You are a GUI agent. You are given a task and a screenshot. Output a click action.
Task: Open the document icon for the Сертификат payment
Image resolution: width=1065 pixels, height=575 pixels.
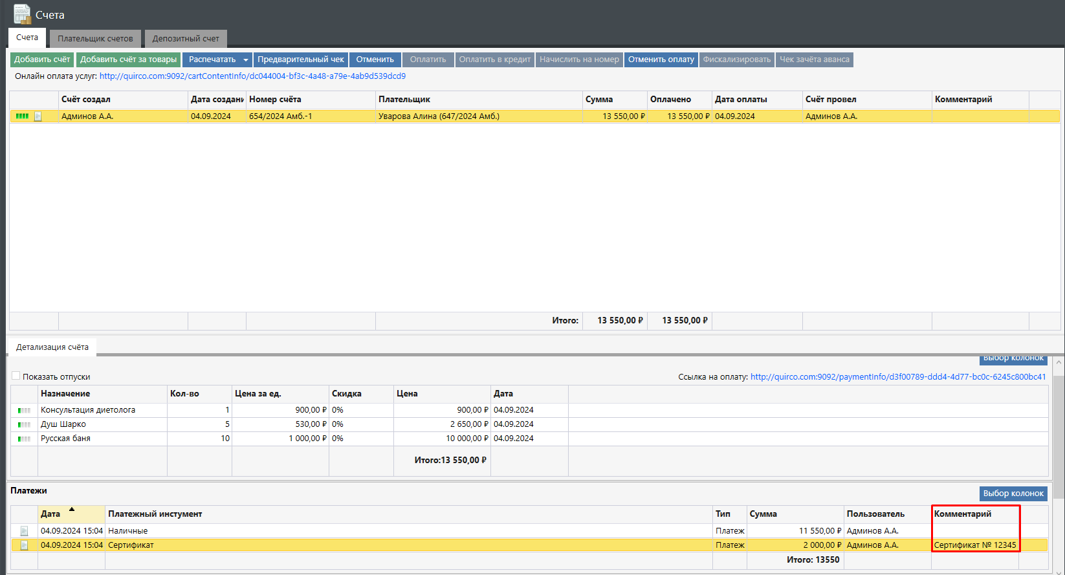click(25, 545)
